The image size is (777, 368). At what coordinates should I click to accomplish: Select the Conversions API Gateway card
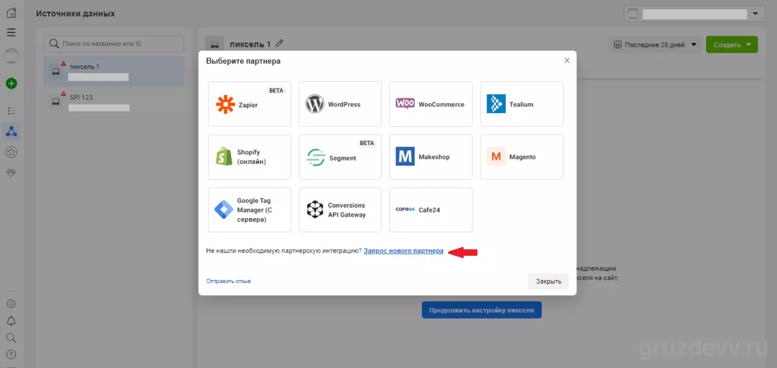(340, 210)
